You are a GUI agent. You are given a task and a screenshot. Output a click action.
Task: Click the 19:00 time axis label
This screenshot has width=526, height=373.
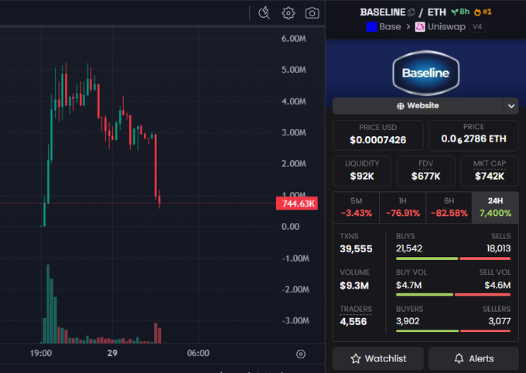coord(41,353)
